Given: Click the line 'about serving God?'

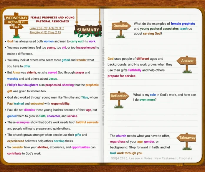Looking at the screenshot, I should click(148, 34).
